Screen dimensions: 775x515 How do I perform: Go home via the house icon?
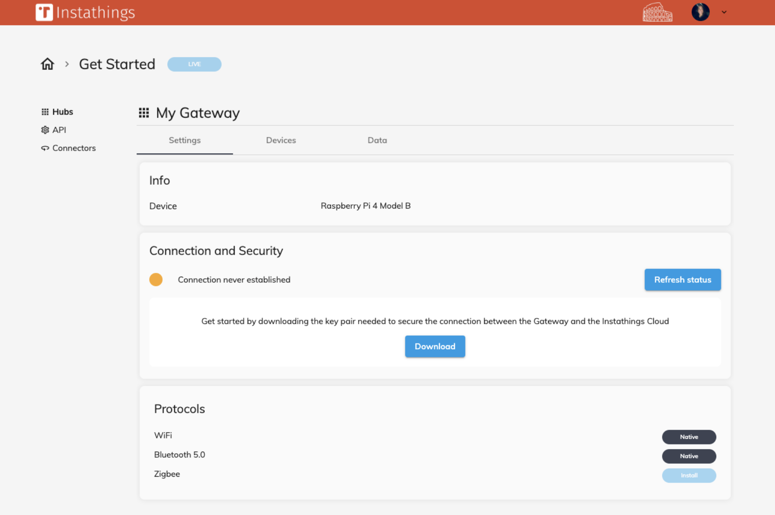[x=47, y=64]
